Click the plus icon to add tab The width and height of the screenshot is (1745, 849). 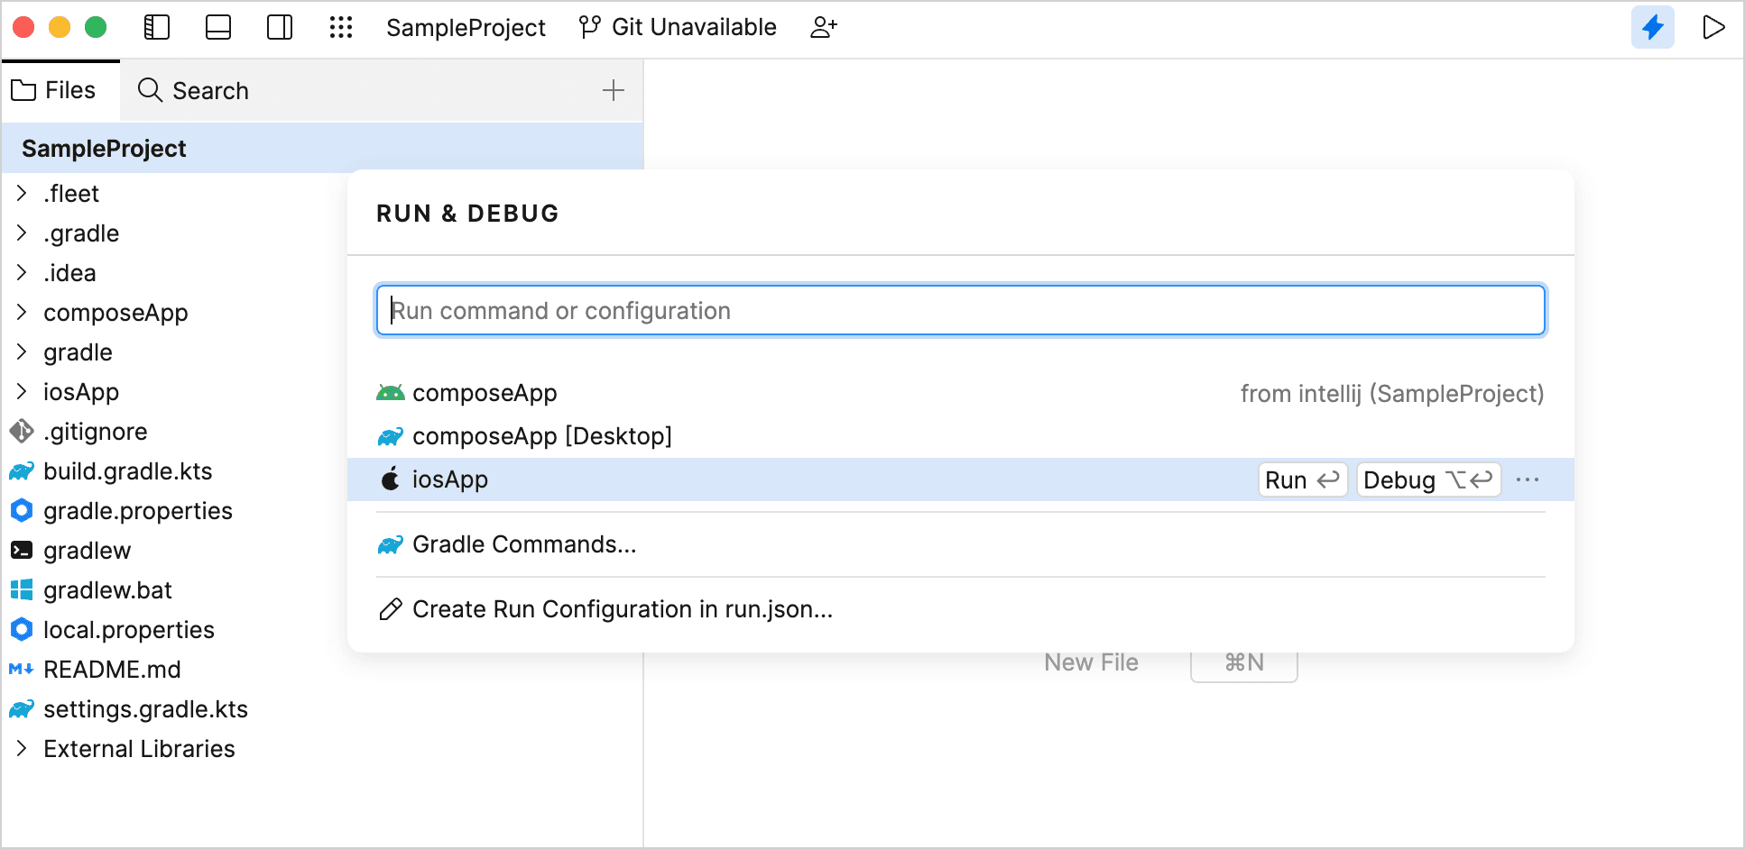point(614,90)
